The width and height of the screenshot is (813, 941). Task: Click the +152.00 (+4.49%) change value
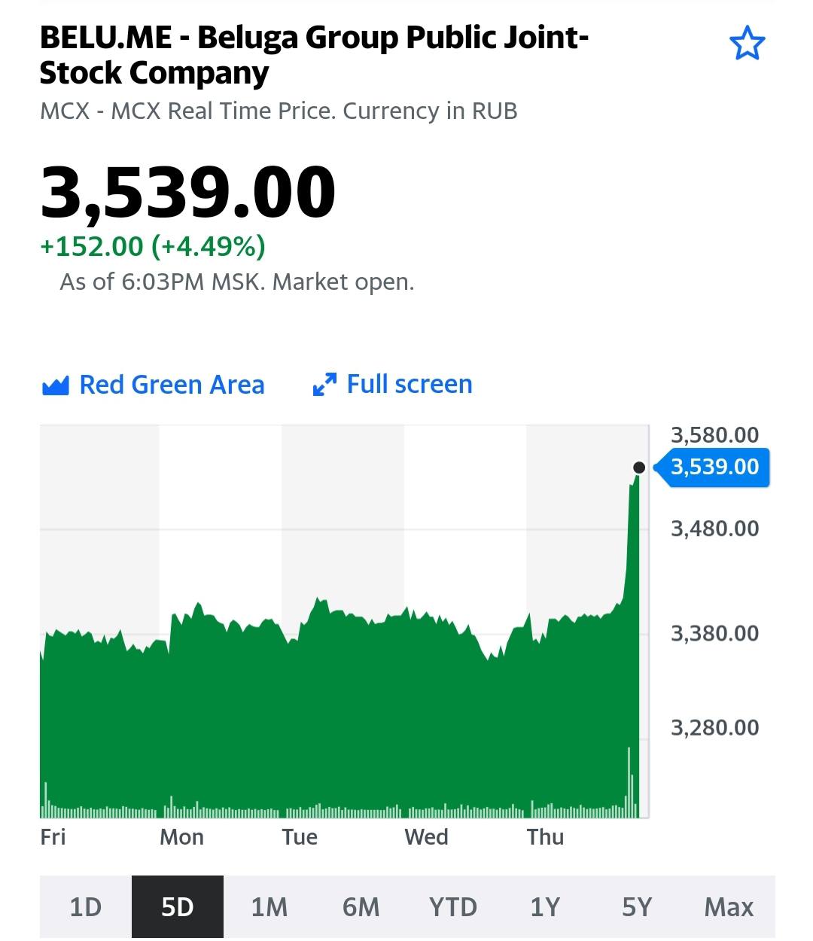pyautogui.click(x=153, y=246)
